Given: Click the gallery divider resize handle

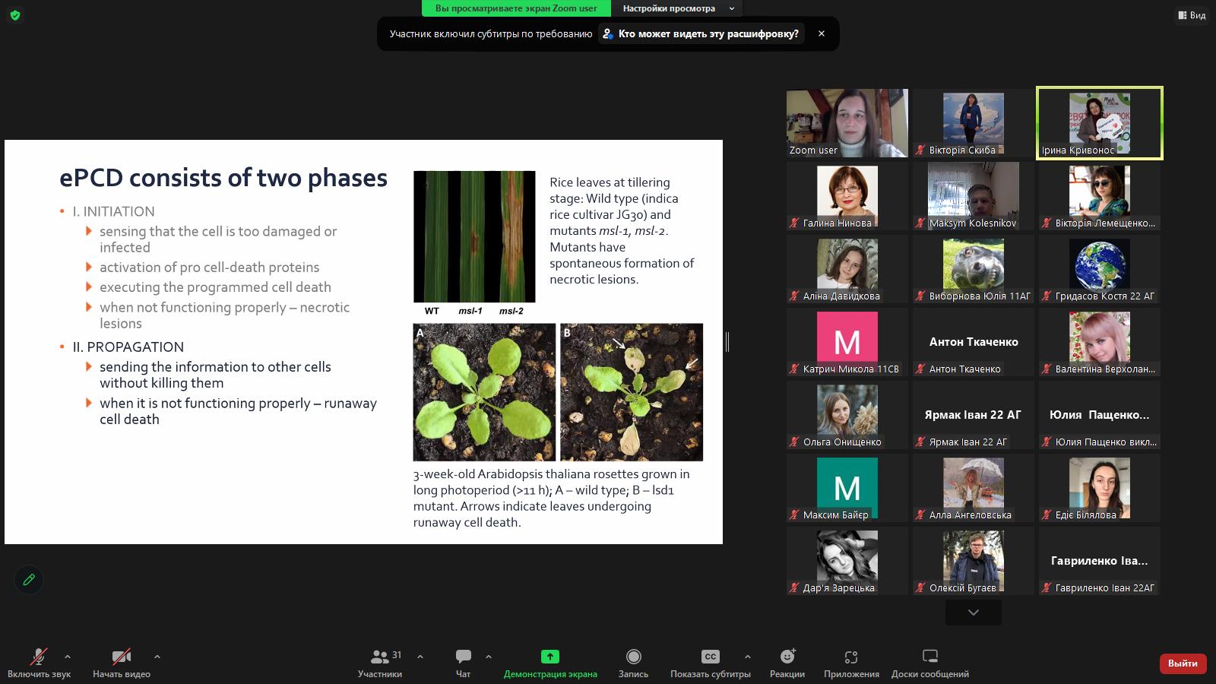Looking at the screenshot, I should point(727,342).
